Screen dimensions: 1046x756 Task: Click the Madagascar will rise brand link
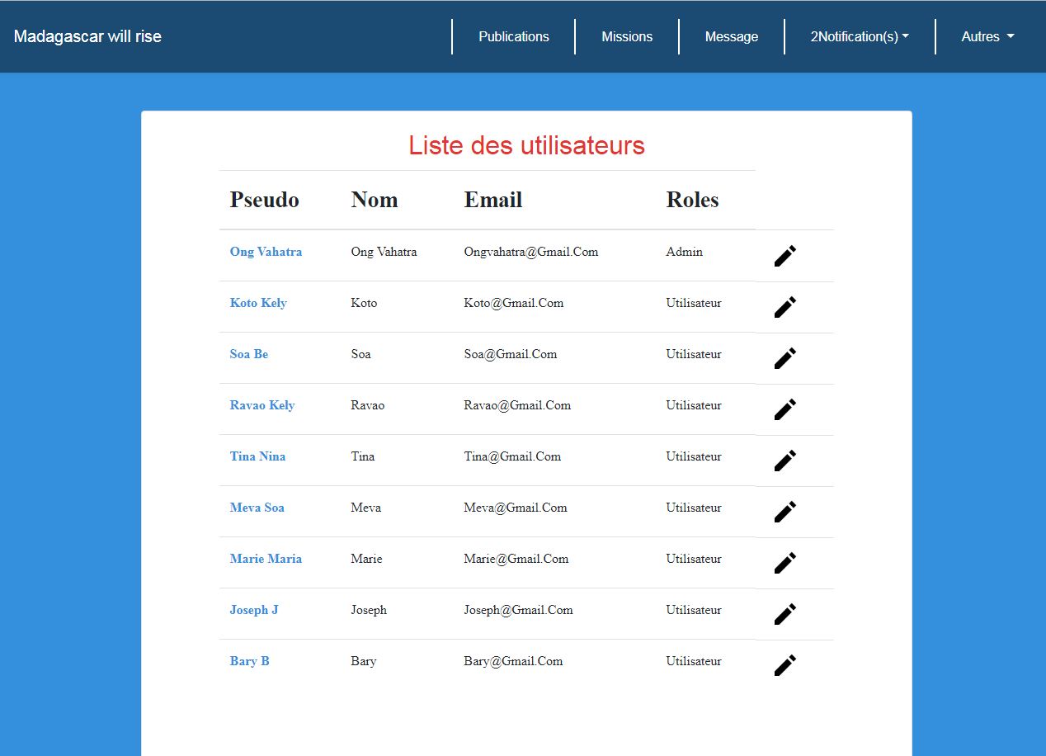87,36
